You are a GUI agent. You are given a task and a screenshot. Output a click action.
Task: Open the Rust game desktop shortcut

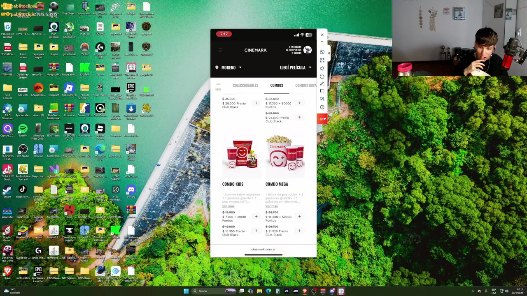click(x=69, y=211)
